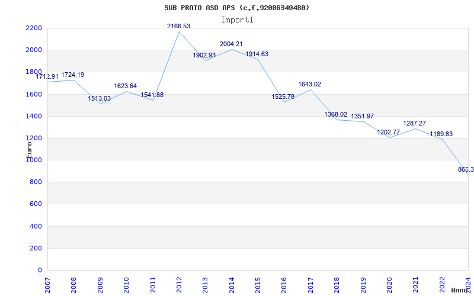Image resolution: width=474 pixels, height=296 pixels.
Task: Select the 2004.21 value label
Action: pos(231,44)
